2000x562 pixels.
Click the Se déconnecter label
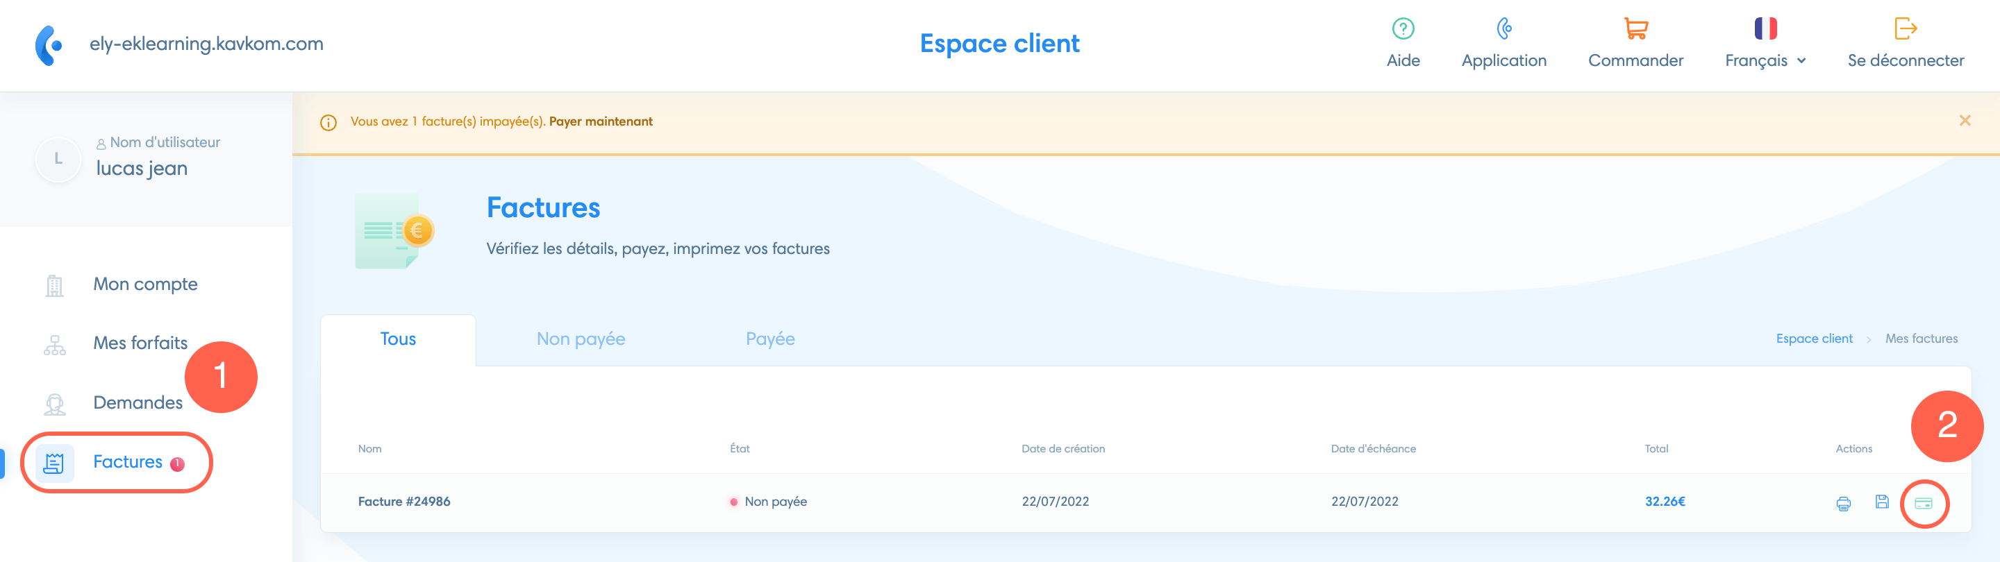1906,60
